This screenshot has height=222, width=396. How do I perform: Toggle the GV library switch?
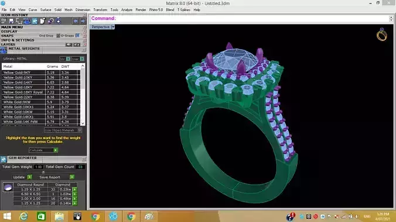tap(68, 58)
